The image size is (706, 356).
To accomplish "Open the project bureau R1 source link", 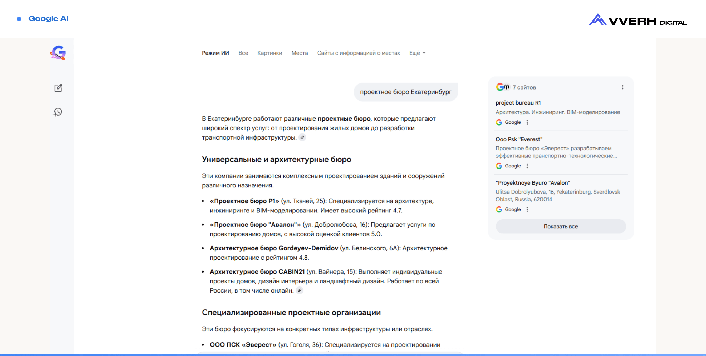I will [x=518, y=103].
